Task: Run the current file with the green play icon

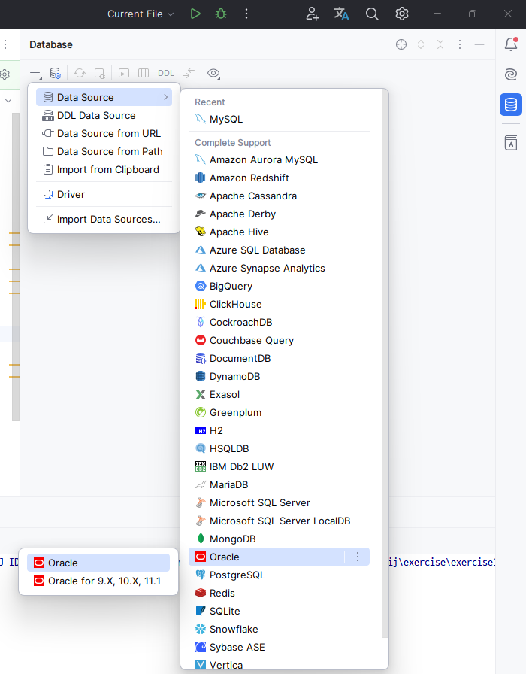Action: [x=195, y=14]
